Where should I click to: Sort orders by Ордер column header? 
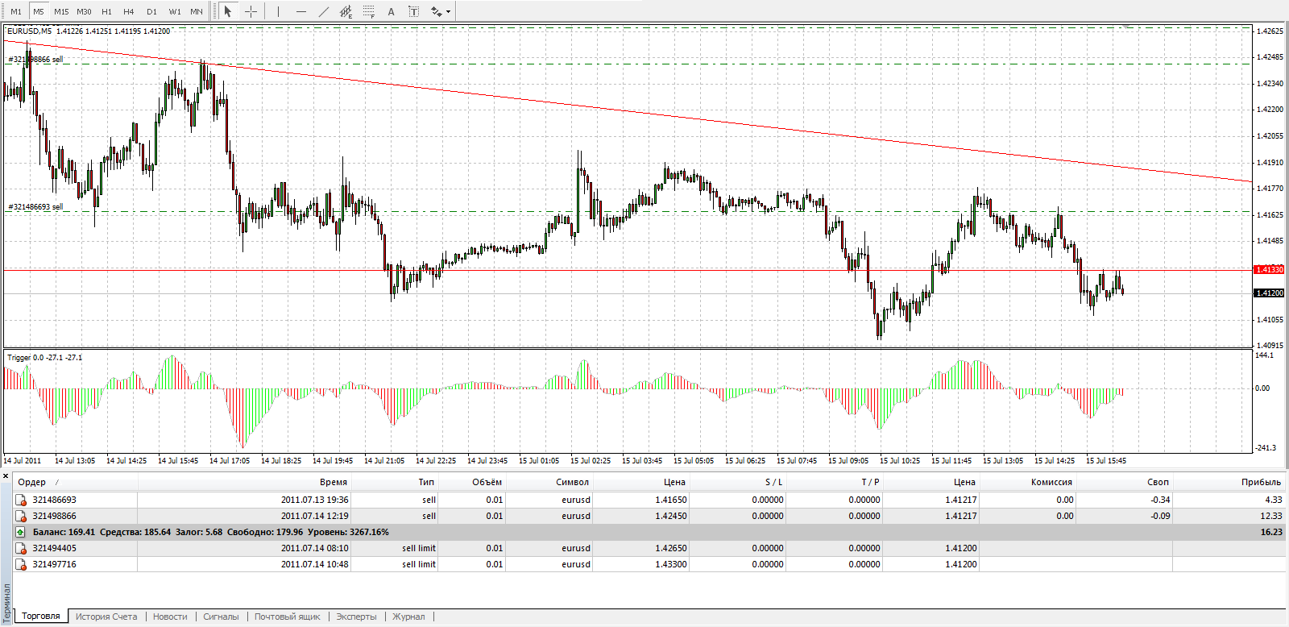click(32, 482)
